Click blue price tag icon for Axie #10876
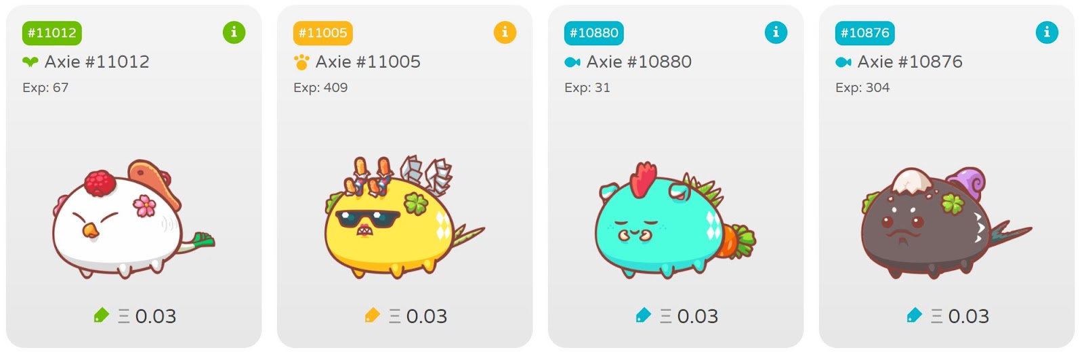Image resolution: width=1084 pixels, height=354 pixels. [914, 315]
